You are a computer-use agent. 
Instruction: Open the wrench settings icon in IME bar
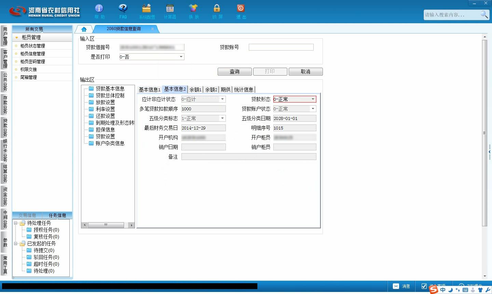(488, 290)
